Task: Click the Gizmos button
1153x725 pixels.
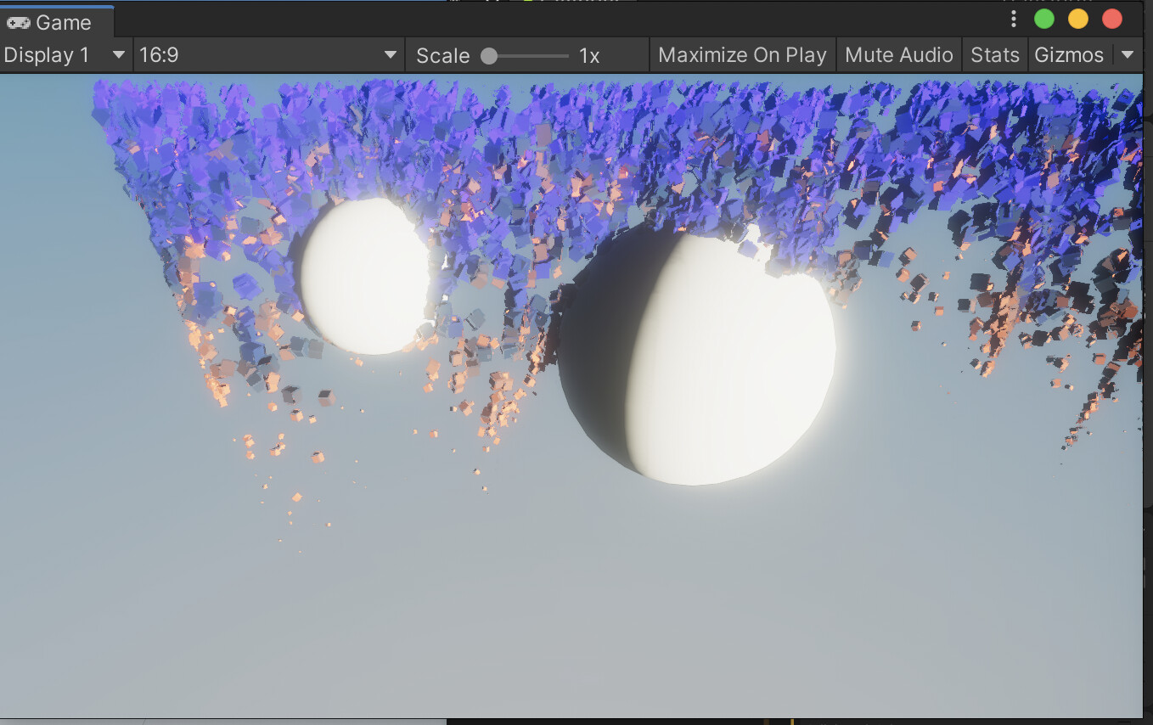Action: 1070,54
